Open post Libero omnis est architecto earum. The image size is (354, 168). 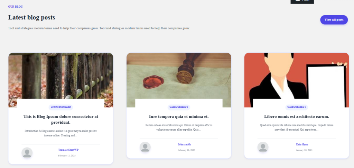[297, 117]
